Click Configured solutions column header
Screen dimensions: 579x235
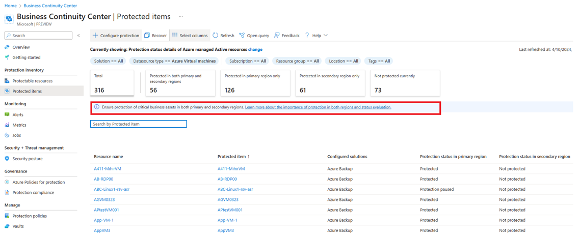click(347, 157)
